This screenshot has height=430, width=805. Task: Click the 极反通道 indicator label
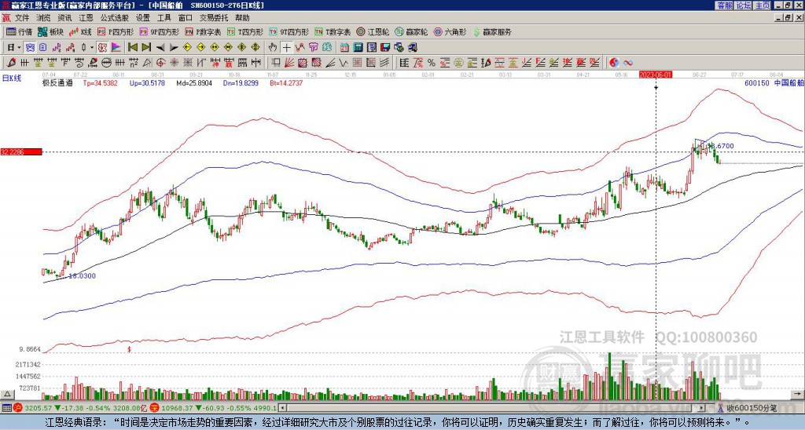tap(57, 82)
